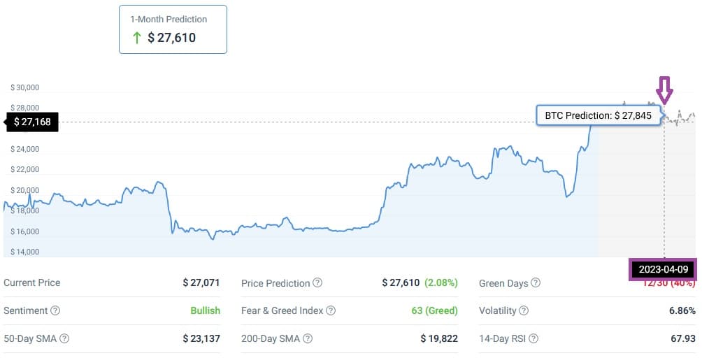Click the grey forecast region of the chart
702x358 pixels.
tap(647, 188)
